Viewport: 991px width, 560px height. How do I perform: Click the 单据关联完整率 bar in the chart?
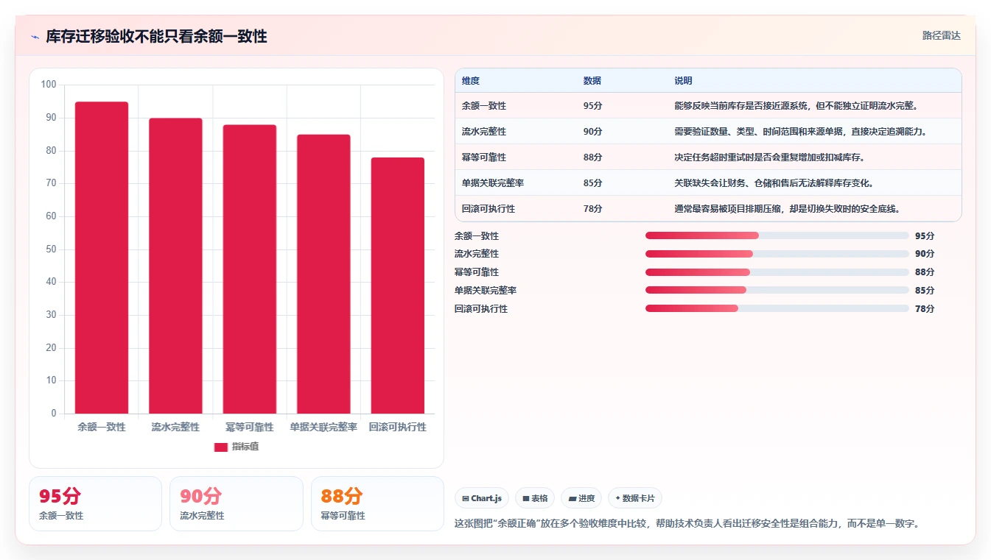click(323, 274)
